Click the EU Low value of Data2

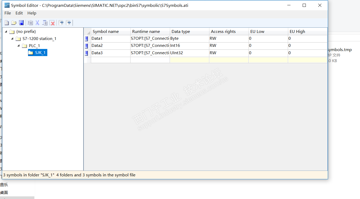(x=268, y=46)
